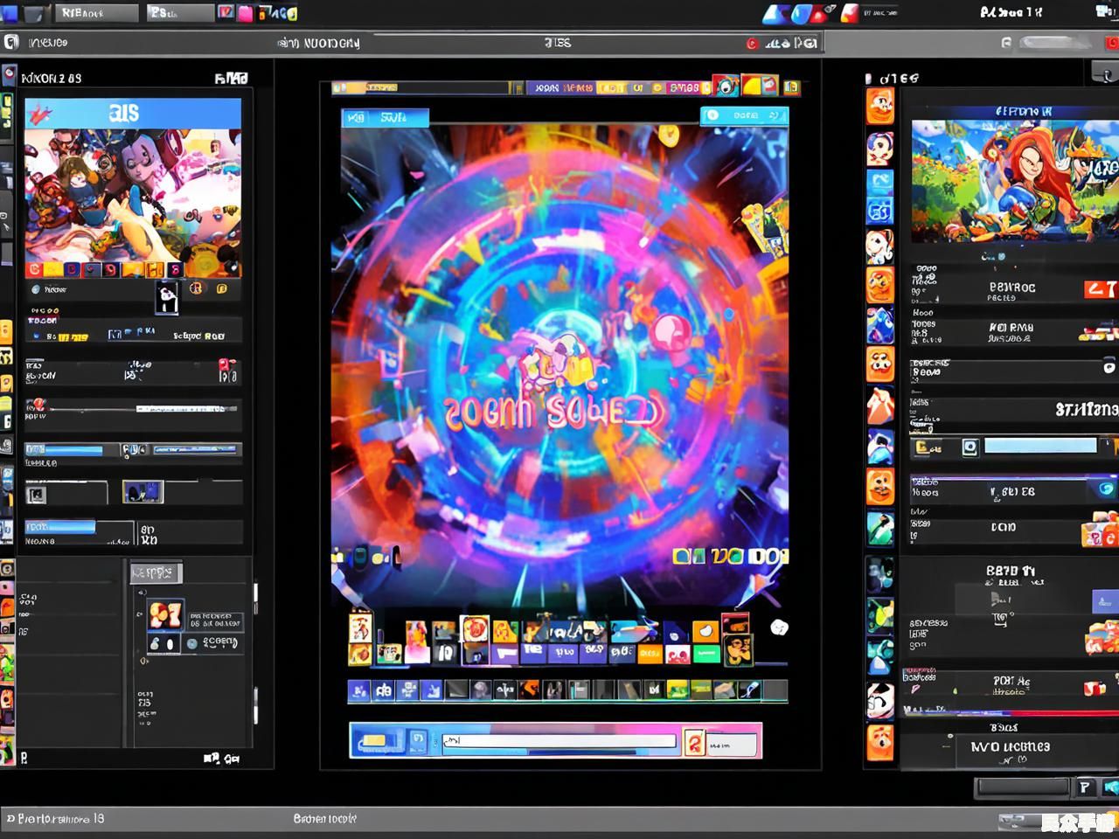Click the black-and-white portrait thumbnail under left artwork
Screen dimensions: 1119x839
click(167, 297)
